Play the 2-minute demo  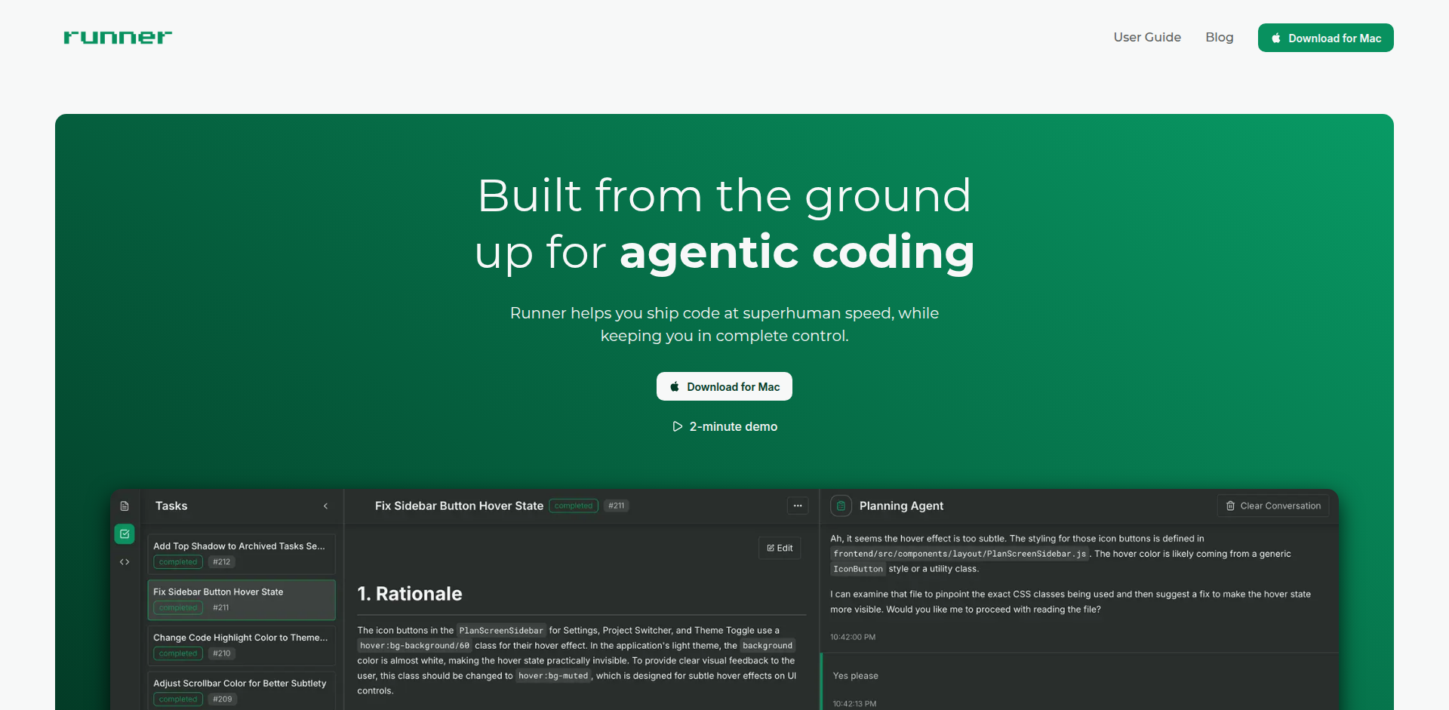tap(724, 426)
